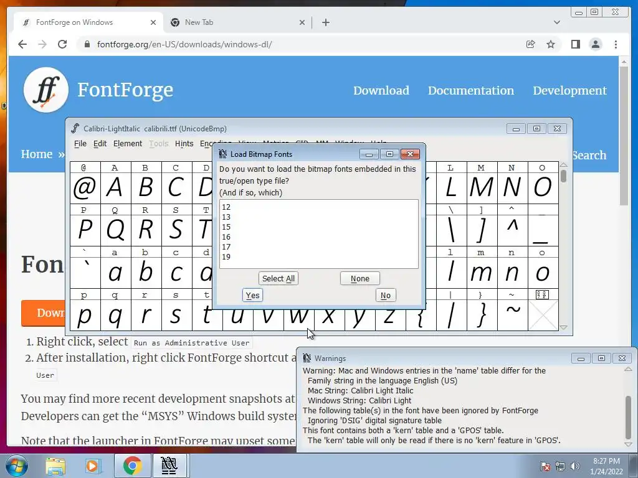Open Windows Media Player from taskbar
The image size is (638, 478).
pyautogui.click(x=93, y=466)
